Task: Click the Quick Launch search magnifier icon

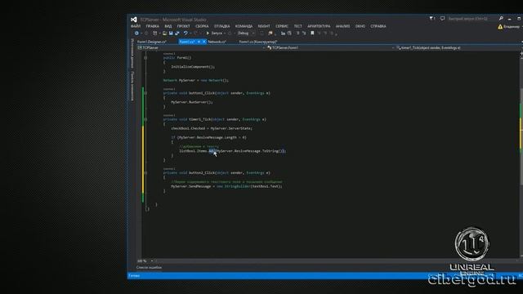Action: pyautogui.click(x=501, y=19)
